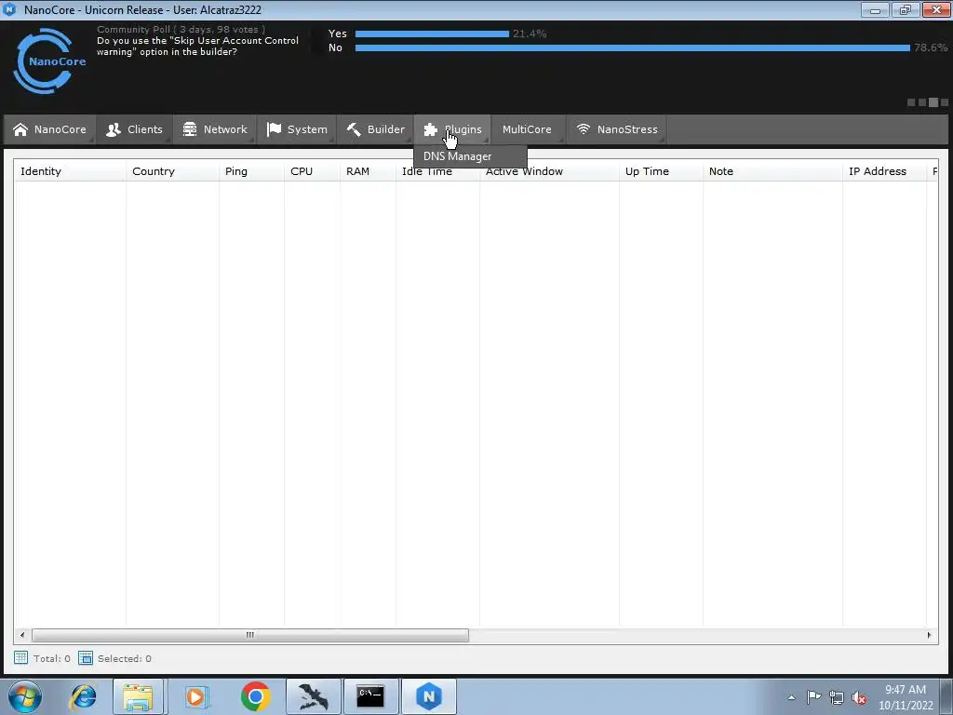Click the community poll question text
953x715 pixels.
(197, 47)
